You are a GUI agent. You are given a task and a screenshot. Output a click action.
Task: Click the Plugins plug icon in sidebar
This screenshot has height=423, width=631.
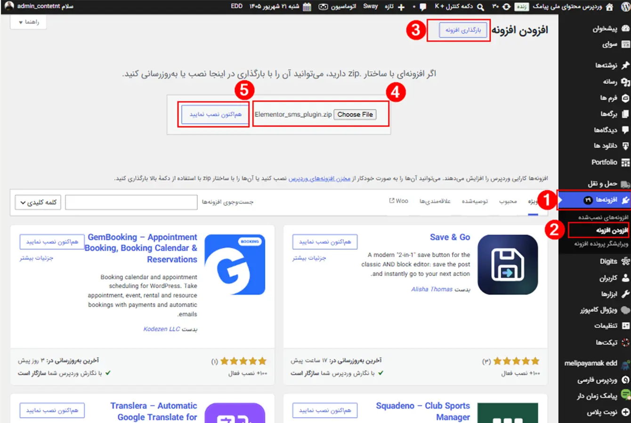click(625, 200)
